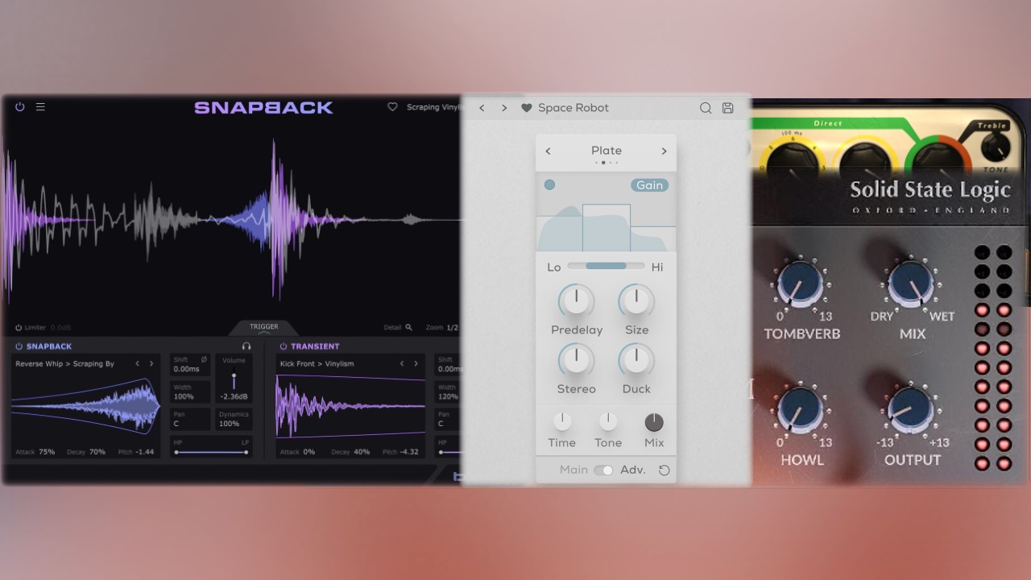This screenshot has width=1031, height=580.
Task: Select the Plate reverb type label
Action: click(607, 151)
